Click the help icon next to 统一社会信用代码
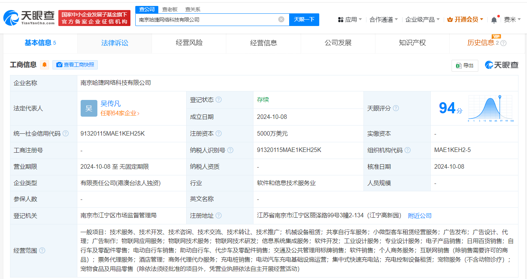The image size is (527, 279). 65,133
